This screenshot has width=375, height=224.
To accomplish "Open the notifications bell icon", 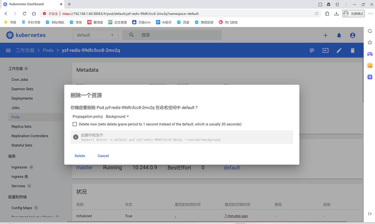I will (x=339, y=35).
